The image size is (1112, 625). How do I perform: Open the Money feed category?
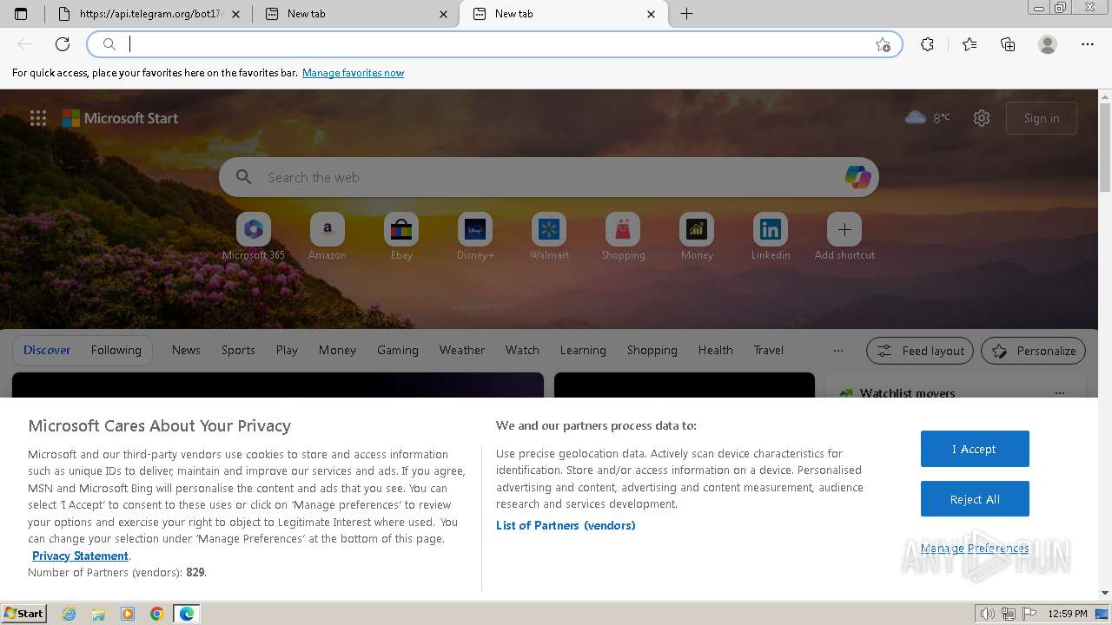337,350
